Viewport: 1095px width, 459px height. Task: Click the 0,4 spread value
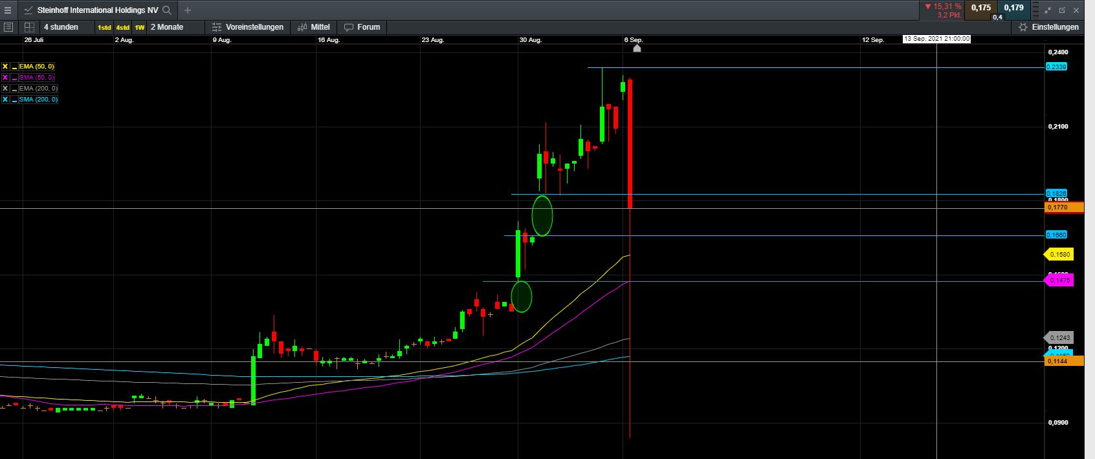tap(997, 17)
